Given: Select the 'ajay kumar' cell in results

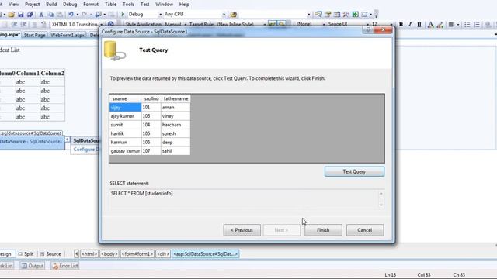Looking at the screenshot, I should pos(125,116).
